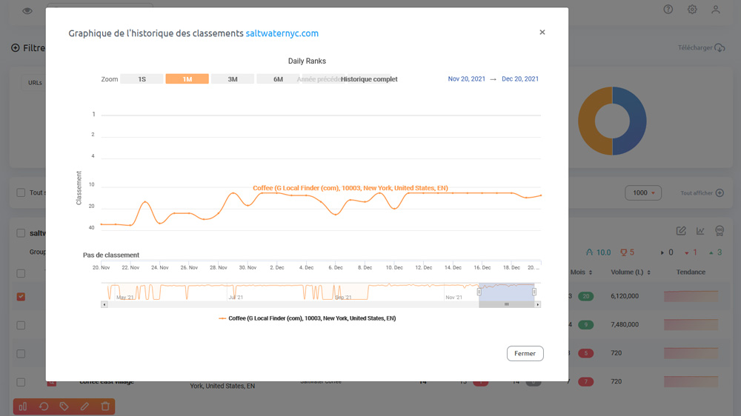Click the refresh icon in red toolbar

(x=44, y=406)
